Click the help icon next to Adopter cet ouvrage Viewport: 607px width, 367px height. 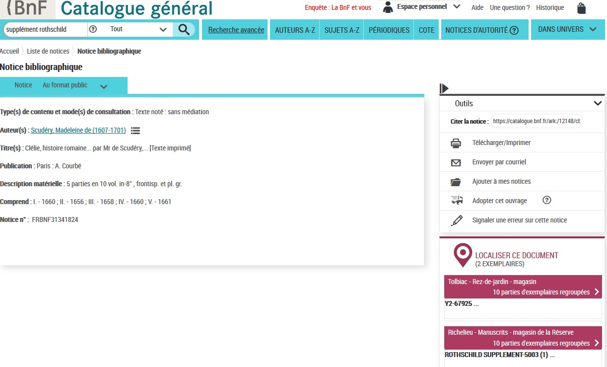point(547,201)
